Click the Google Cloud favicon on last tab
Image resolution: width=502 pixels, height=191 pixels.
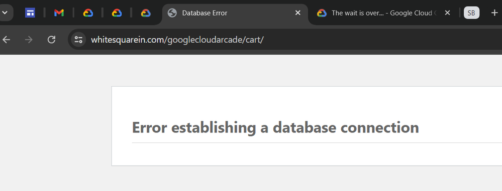[322, 13]
